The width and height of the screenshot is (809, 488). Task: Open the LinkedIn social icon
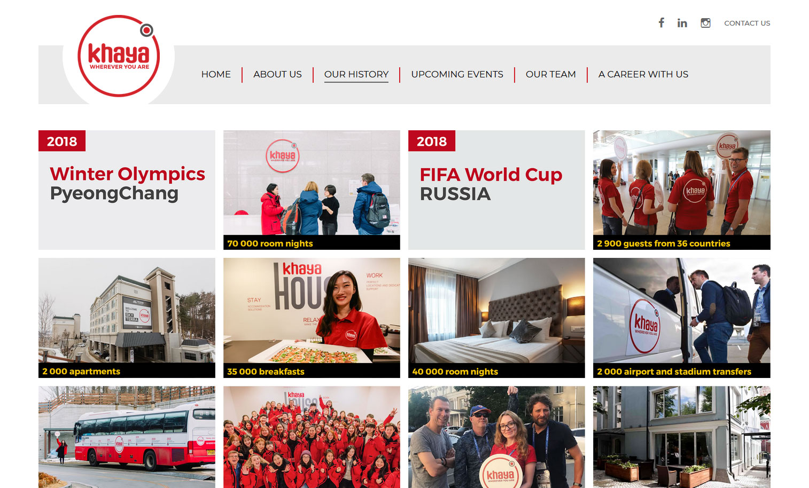pyautogui.click(x=682, y=23)
